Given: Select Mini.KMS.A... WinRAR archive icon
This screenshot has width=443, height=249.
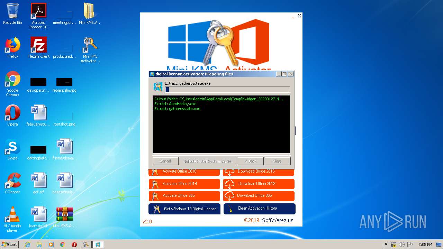Looking at the screenshot, I should [64, 217].
